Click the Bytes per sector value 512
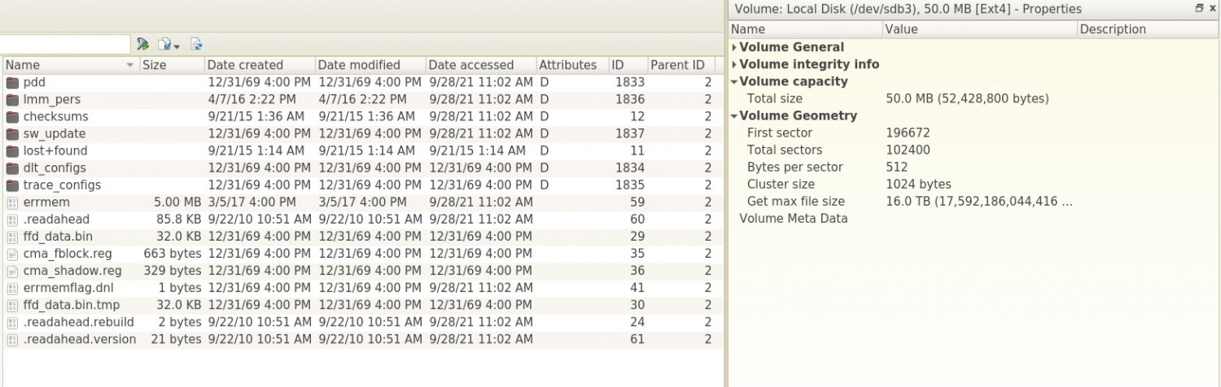This screenshot has height=387, width=1221. (896, 167)
